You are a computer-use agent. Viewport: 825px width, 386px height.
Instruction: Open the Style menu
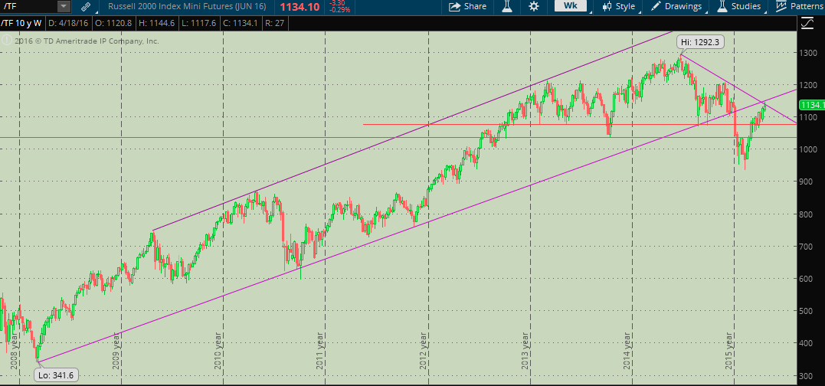619,6
